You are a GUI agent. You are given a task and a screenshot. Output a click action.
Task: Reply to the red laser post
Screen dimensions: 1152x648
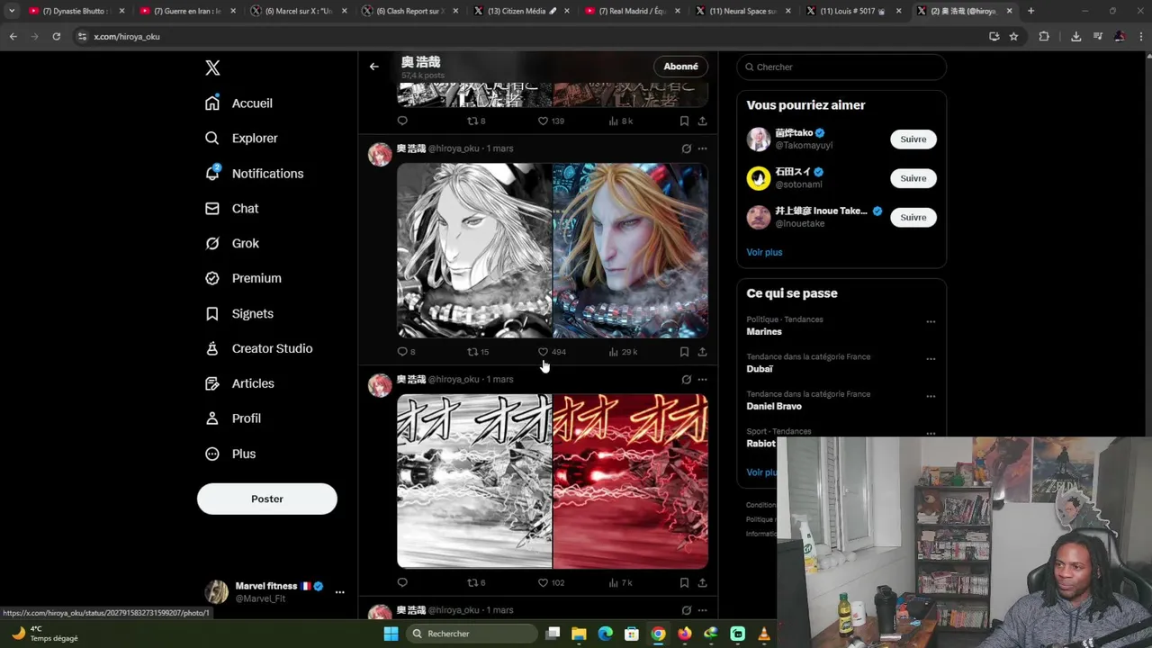click(x=402, y=582)
